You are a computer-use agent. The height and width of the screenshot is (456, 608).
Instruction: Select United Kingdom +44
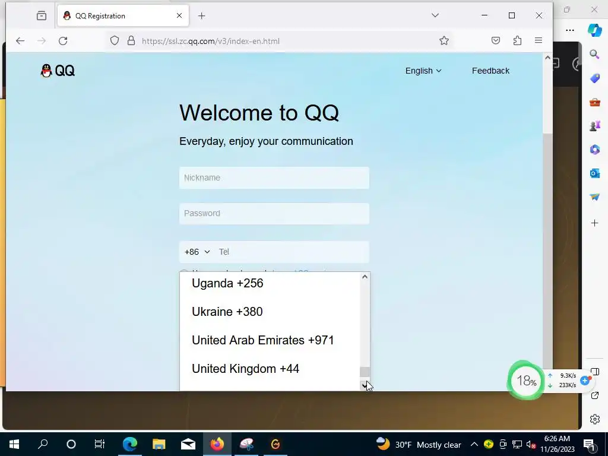[x=270, y=369]
